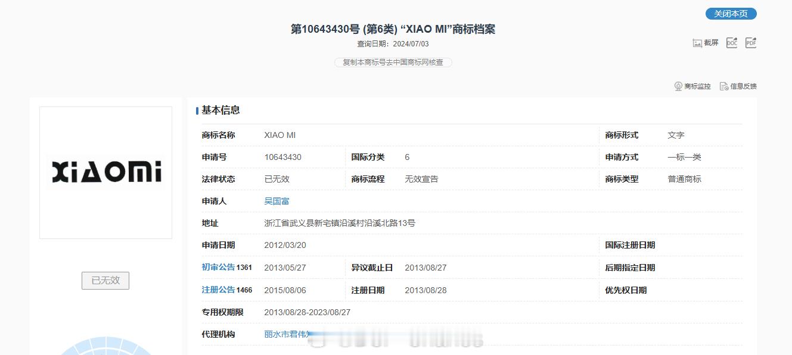Click the 关闭本页 button
This screenshot has height=355, width=792.
tap(729, 13)
